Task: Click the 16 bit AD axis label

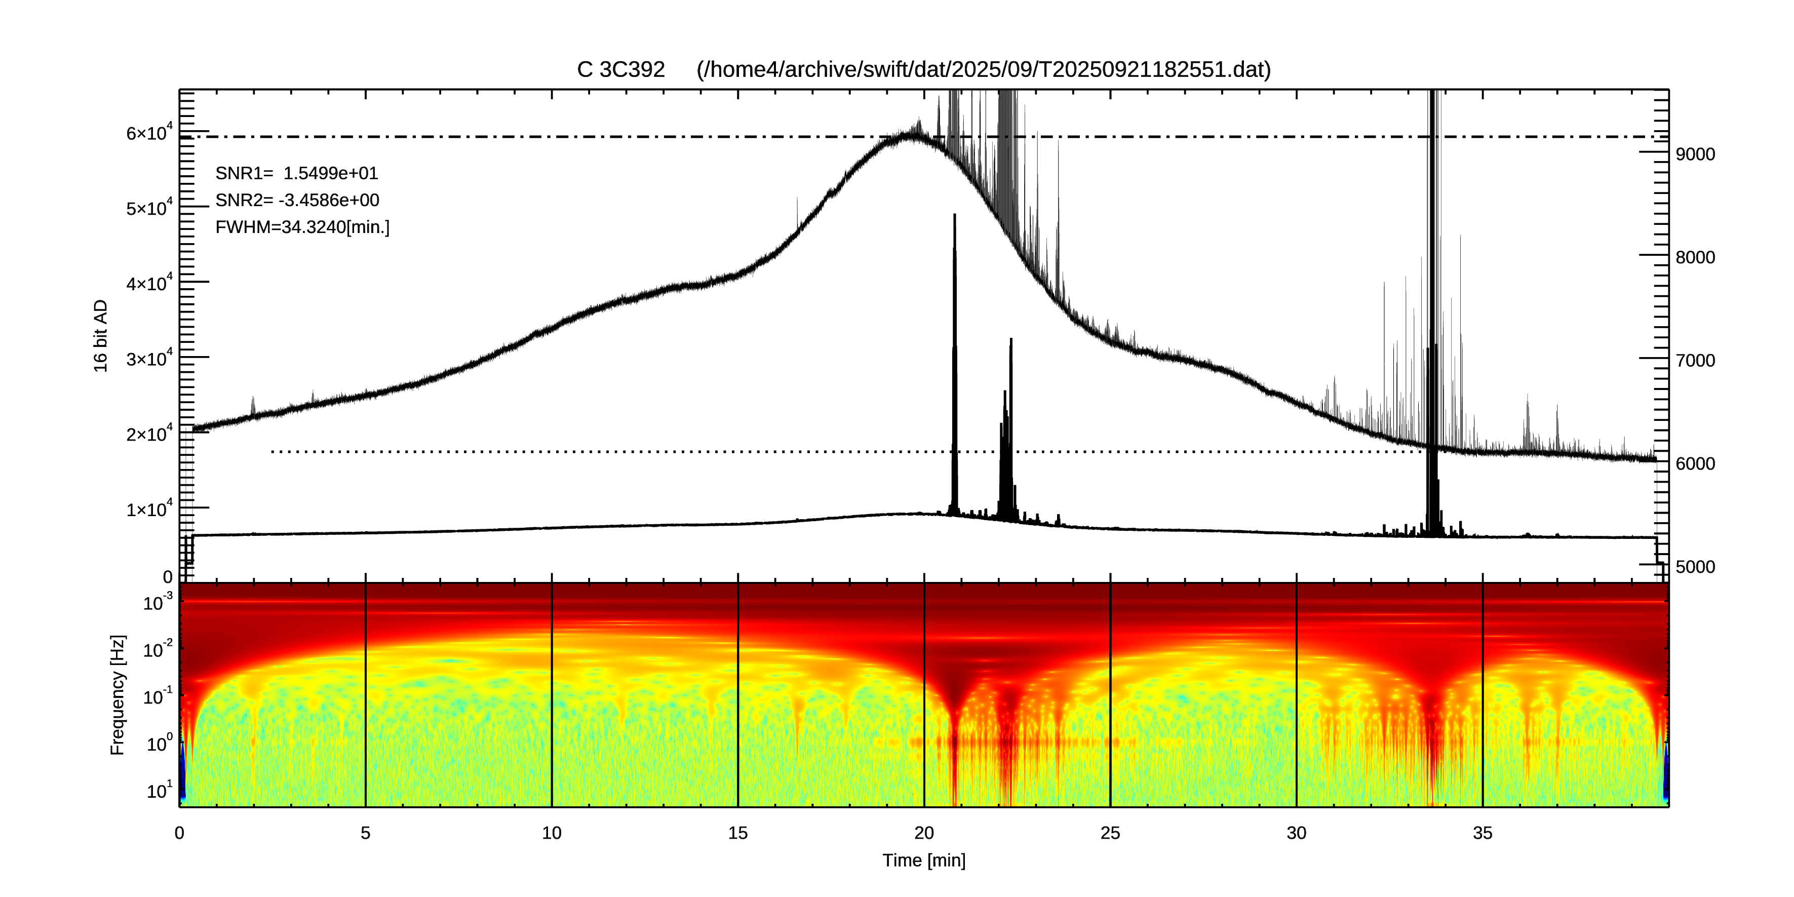Action: pyautogui.click(x=101, y=336)
